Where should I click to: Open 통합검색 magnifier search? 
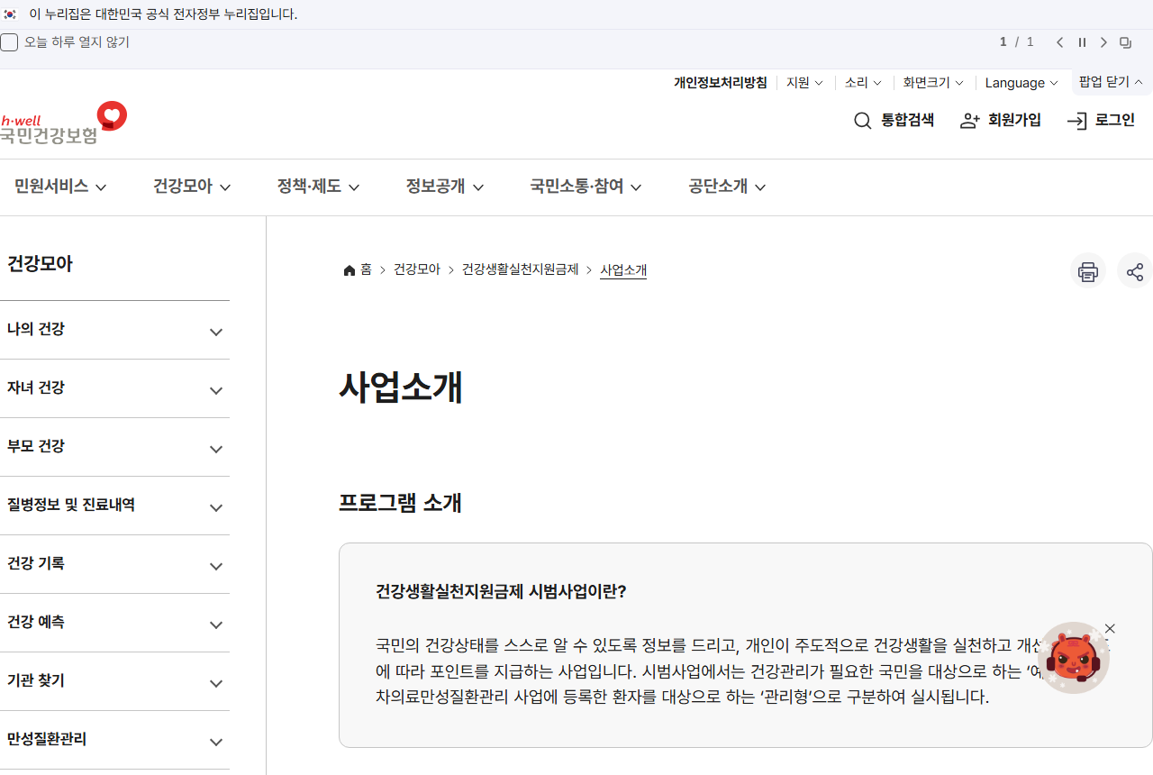coord(894,121)
